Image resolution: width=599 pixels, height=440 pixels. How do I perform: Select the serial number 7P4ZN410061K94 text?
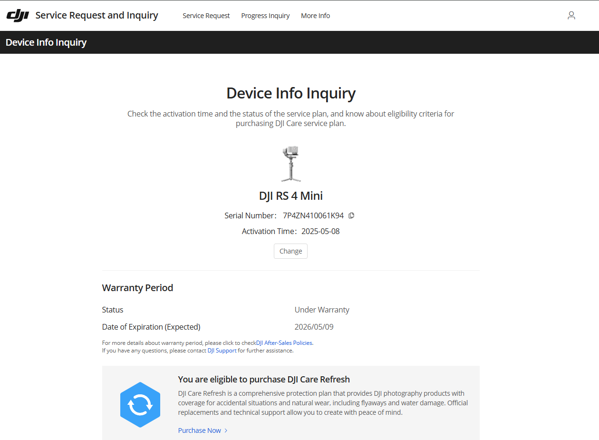pos(313,215)
